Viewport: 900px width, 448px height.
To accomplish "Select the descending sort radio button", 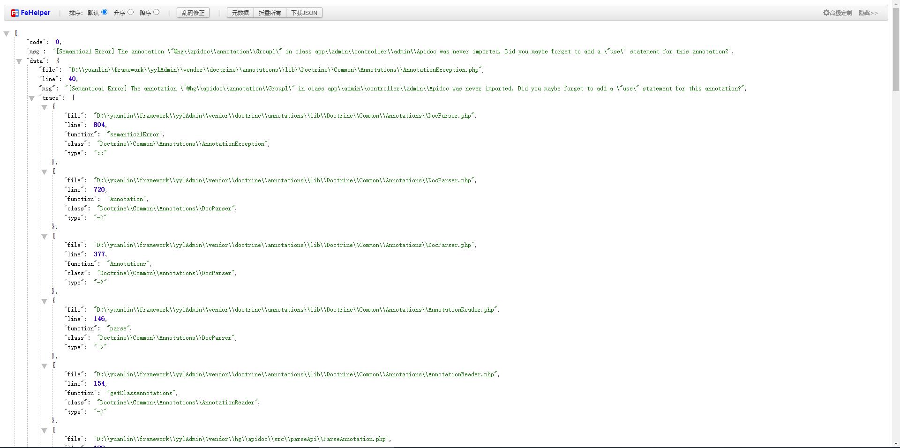I will click(x=157, y=12).
